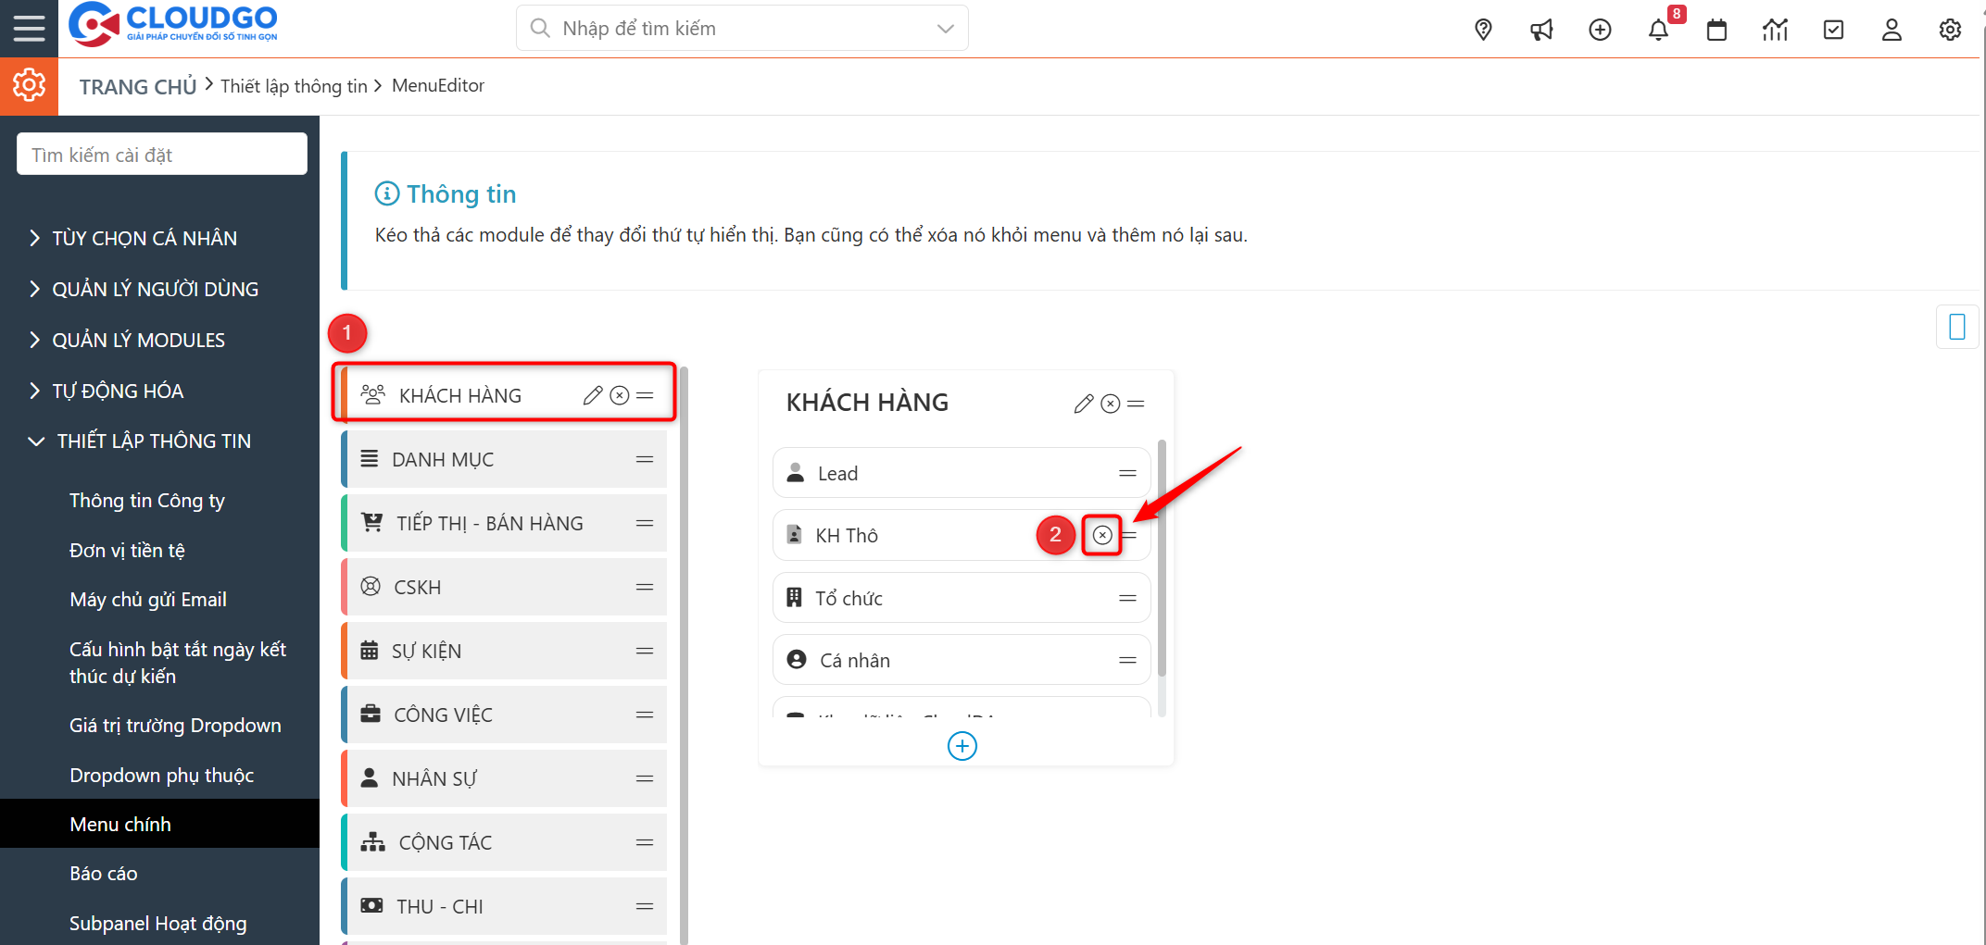1986x945 pixels.
Task: Remove KH Thô from the menu
Action: coord(1102,534)
